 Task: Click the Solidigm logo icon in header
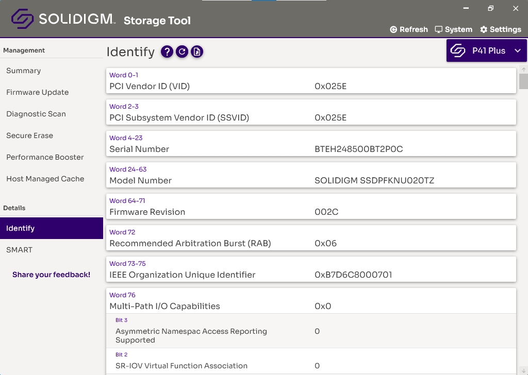[x=22, y=19]
